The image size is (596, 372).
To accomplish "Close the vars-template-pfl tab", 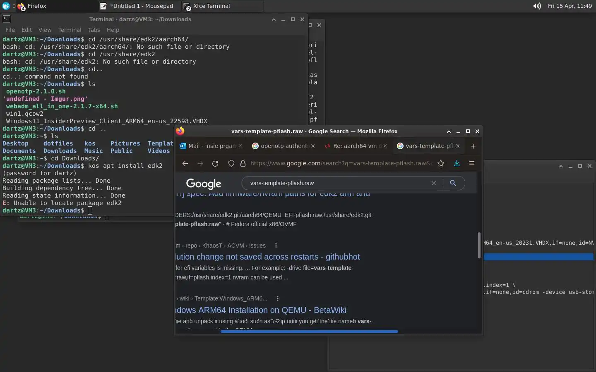I will 458,146.
